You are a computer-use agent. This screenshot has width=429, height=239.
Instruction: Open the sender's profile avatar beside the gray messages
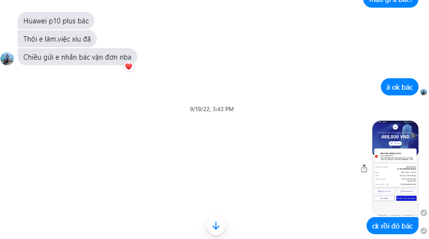7,58
